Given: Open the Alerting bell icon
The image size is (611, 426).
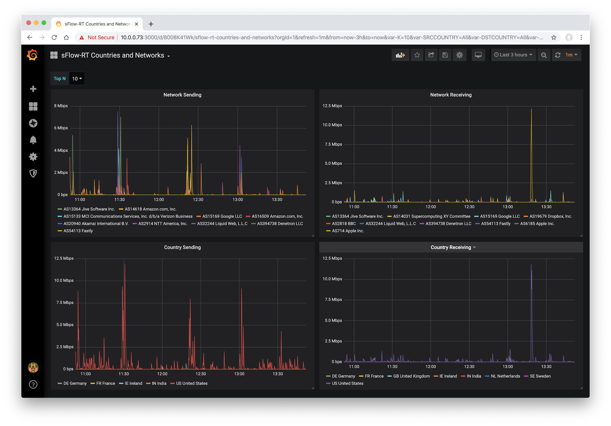Looking at the screenshot, I should coord(33,140).
